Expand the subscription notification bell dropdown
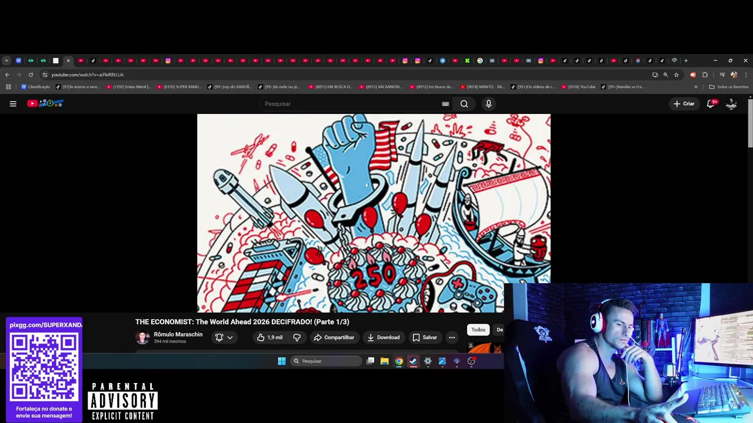Screen dimensions: 753x423 pos(224,337)
